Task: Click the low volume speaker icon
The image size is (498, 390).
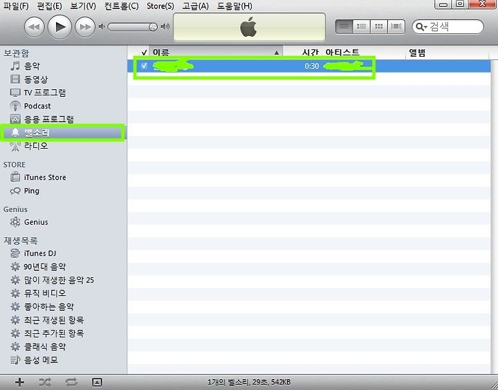Action: click(x=101, y=27)
